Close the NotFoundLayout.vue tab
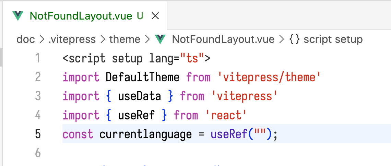Viewport: 391px width, 166px height. [x=155, y=16]
